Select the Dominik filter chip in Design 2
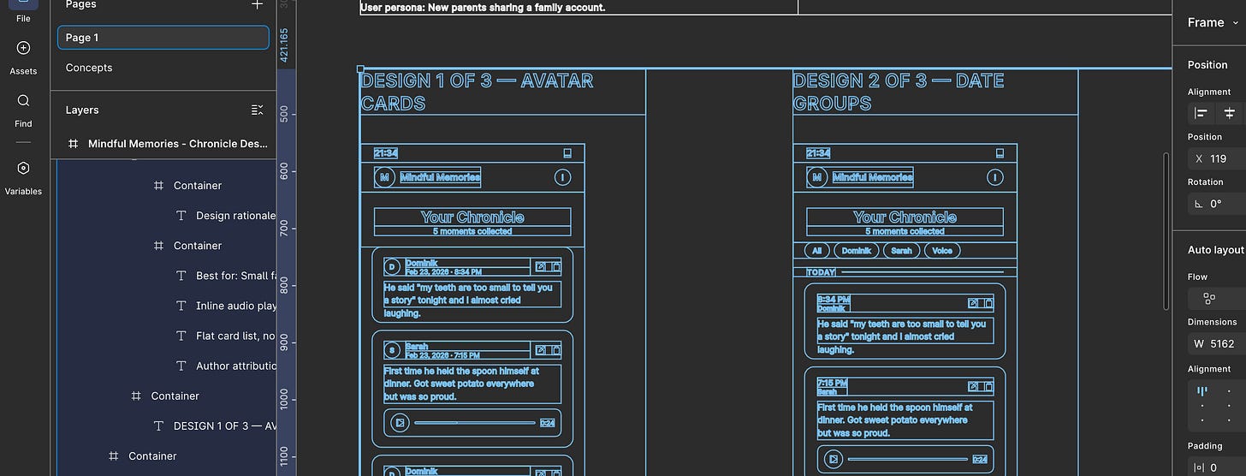Viewport: 1246px width, 476px height. [856, 251]
